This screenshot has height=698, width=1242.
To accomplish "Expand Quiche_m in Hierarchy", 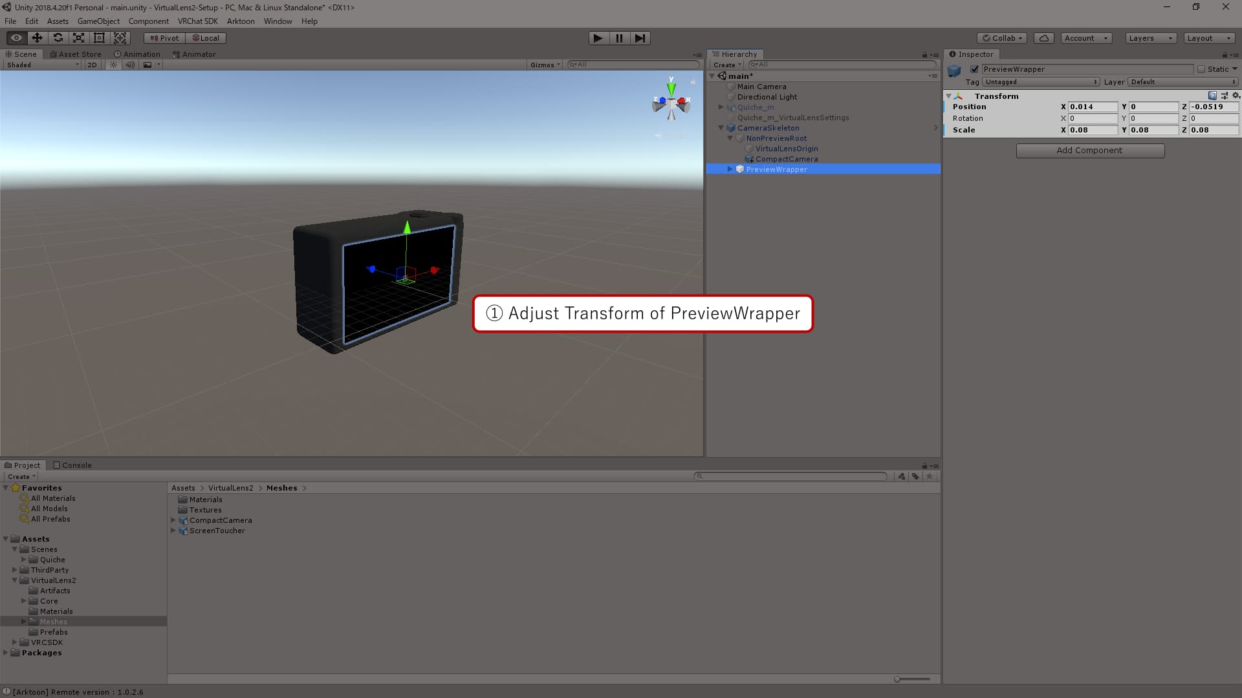I will (721, 107).
